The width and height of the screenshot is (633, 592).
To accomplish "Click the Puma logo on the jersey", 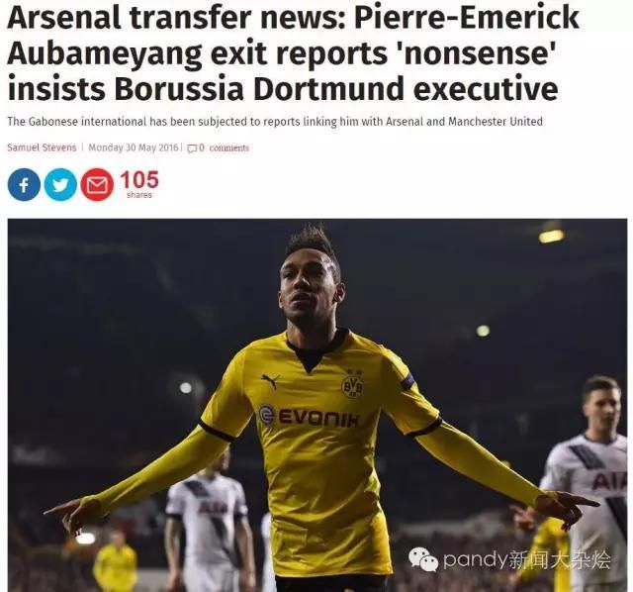I will point(271,380).
